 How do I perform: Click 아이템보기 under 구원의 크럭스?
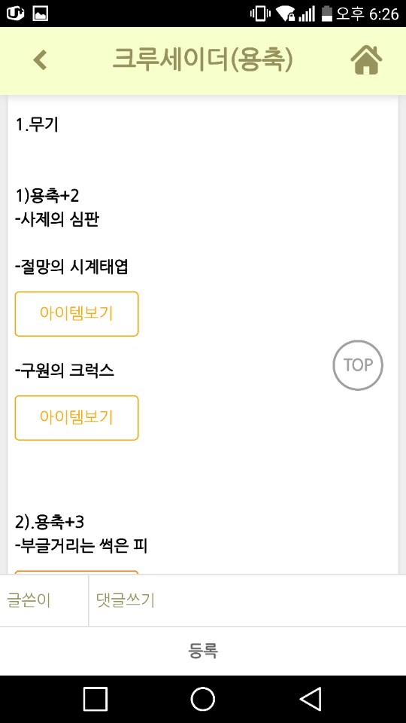[x=77, y=417]
